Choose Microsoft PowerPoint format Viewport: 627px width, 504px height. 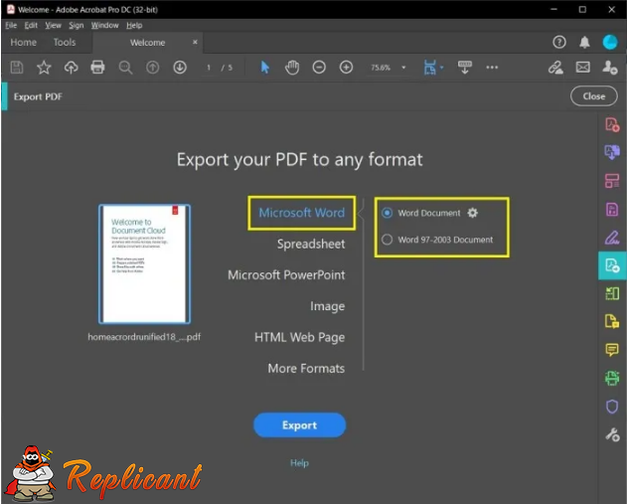[286, 274]
